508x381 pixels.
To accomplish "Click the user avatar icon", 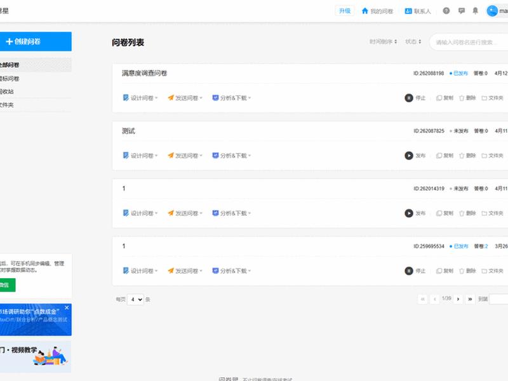I will (491, 11).
